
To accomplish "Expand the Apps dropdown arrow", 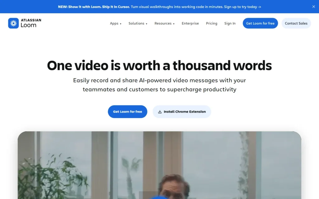I will pyautogui.click(x=121, y=24).
